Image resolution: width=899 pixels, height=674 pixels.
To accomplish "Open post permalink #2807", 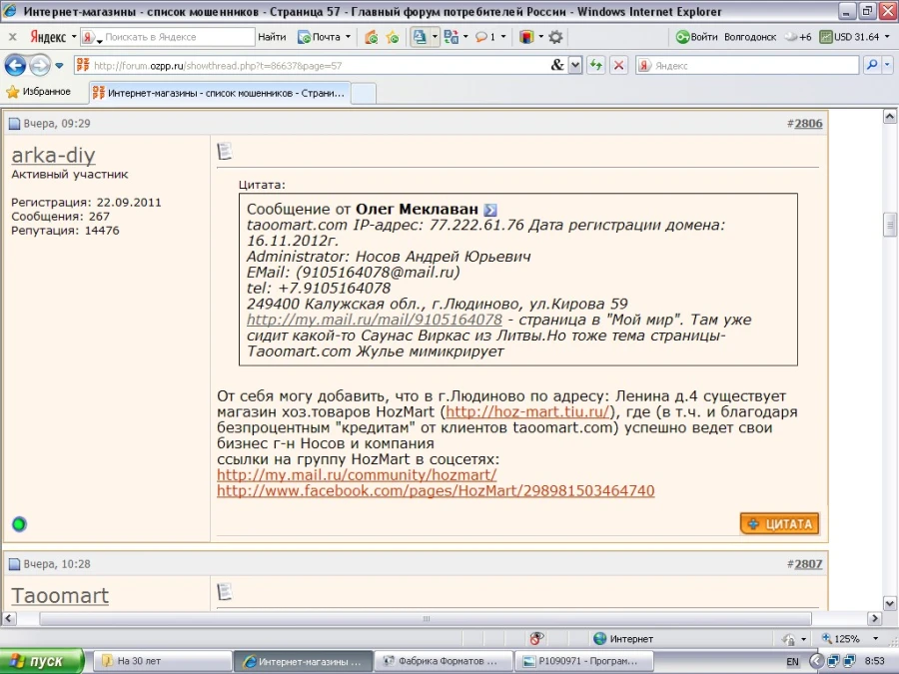I will pyautogui.click(x=808, y=564).
